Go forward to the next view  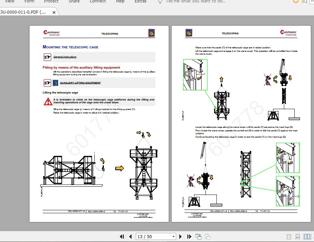click(207, 236)
